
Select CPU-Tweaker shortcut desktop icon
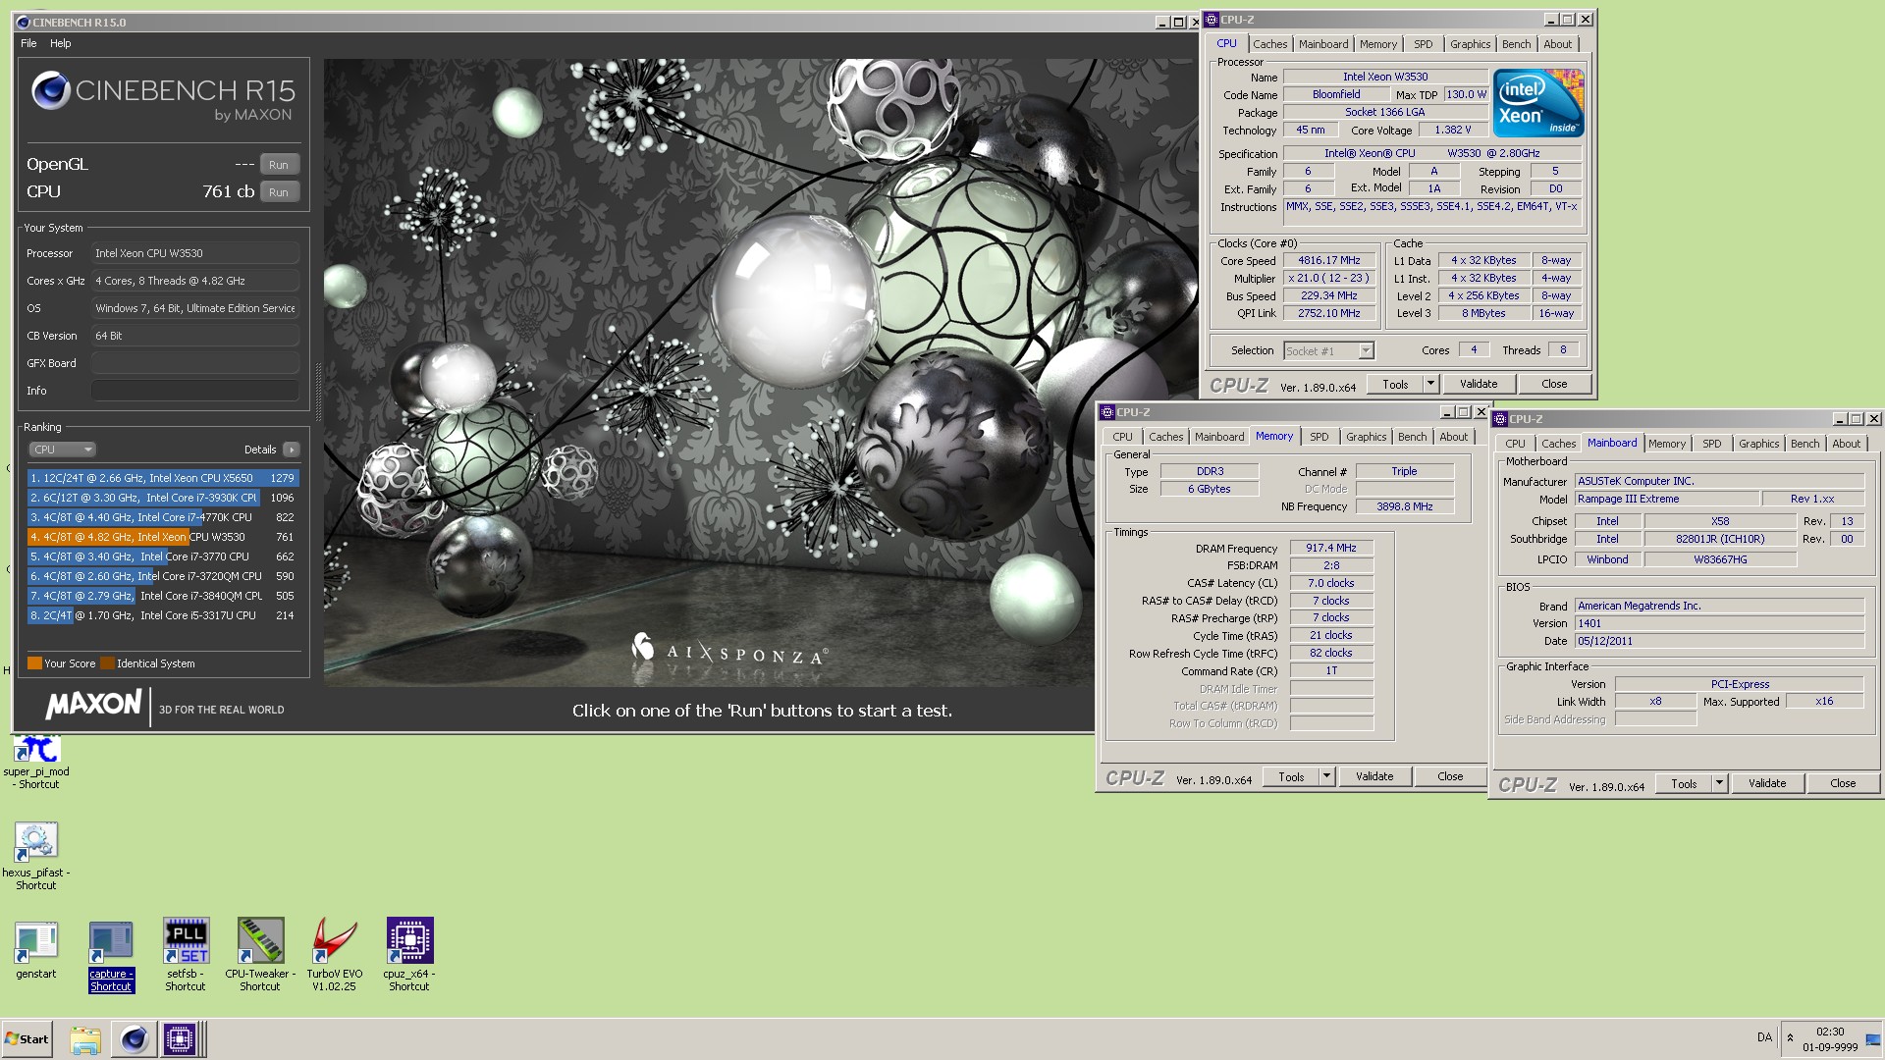(x=260, y=956)
